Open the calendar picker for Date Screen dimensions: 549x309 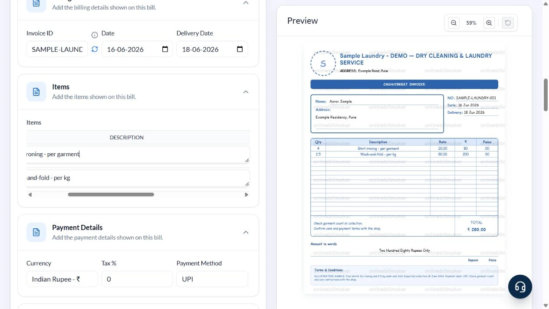pyautogui.click(x=165, y=49)
